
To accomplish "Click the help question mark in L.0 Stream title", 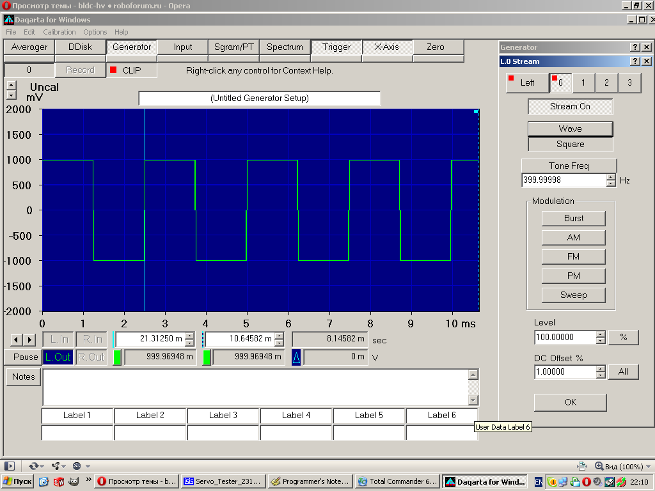I will coord(635,61).
